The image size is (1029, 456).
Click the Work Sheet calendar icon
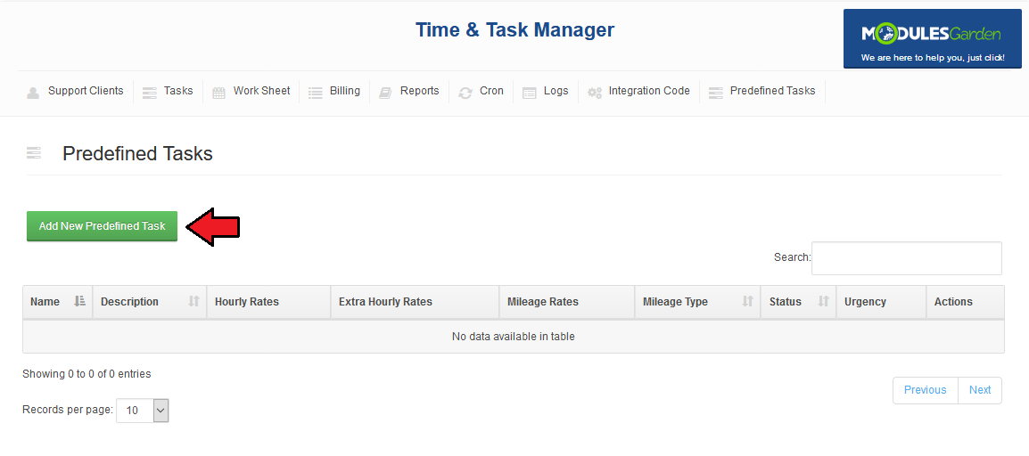coord(218,93)
